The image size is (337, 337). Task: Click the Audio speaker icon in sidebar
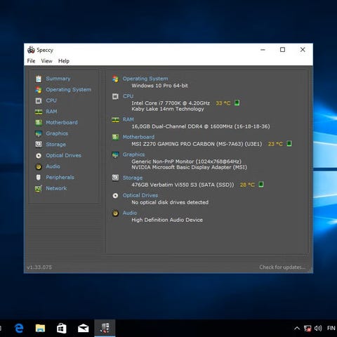tap(39, 166)
